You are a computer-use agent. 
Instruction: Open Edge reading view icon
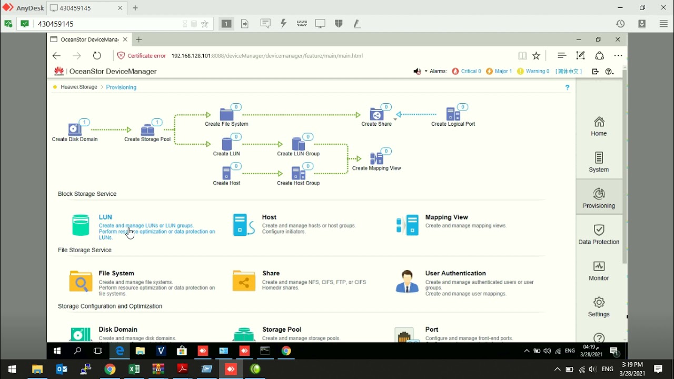tap(522, 56)
